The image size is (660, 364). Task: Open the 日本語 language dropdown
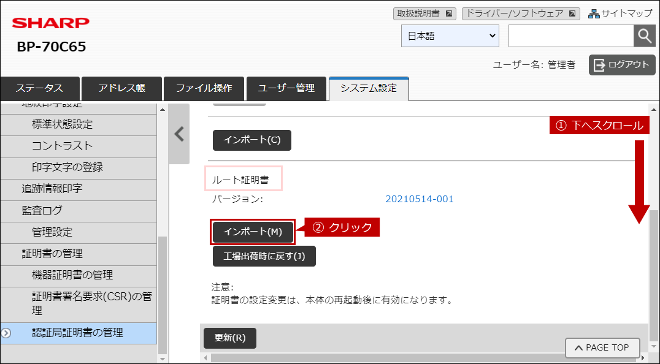click(x=450, y=36)
